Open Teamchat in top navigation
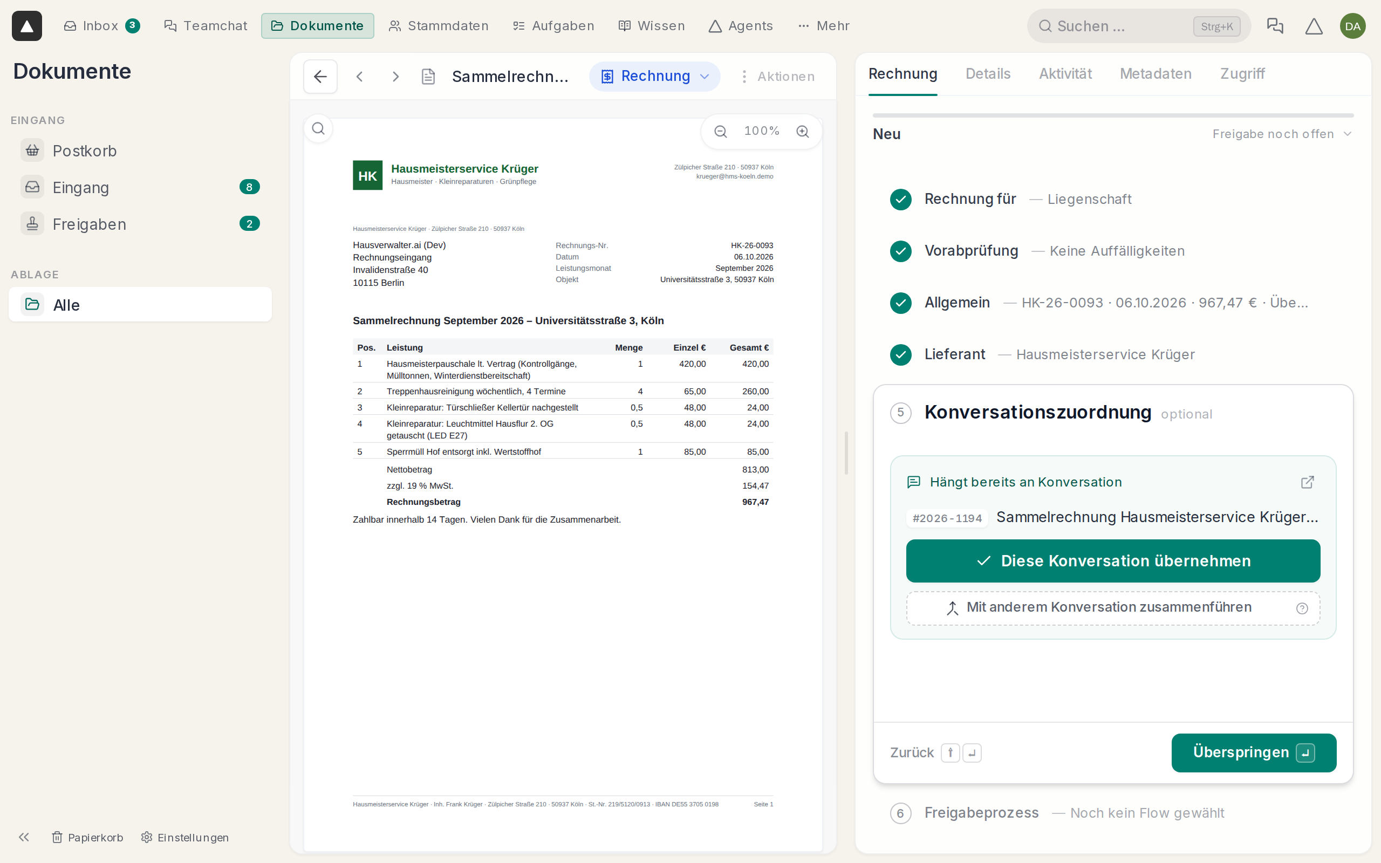 pyautogui.click(x=206, y=26)
